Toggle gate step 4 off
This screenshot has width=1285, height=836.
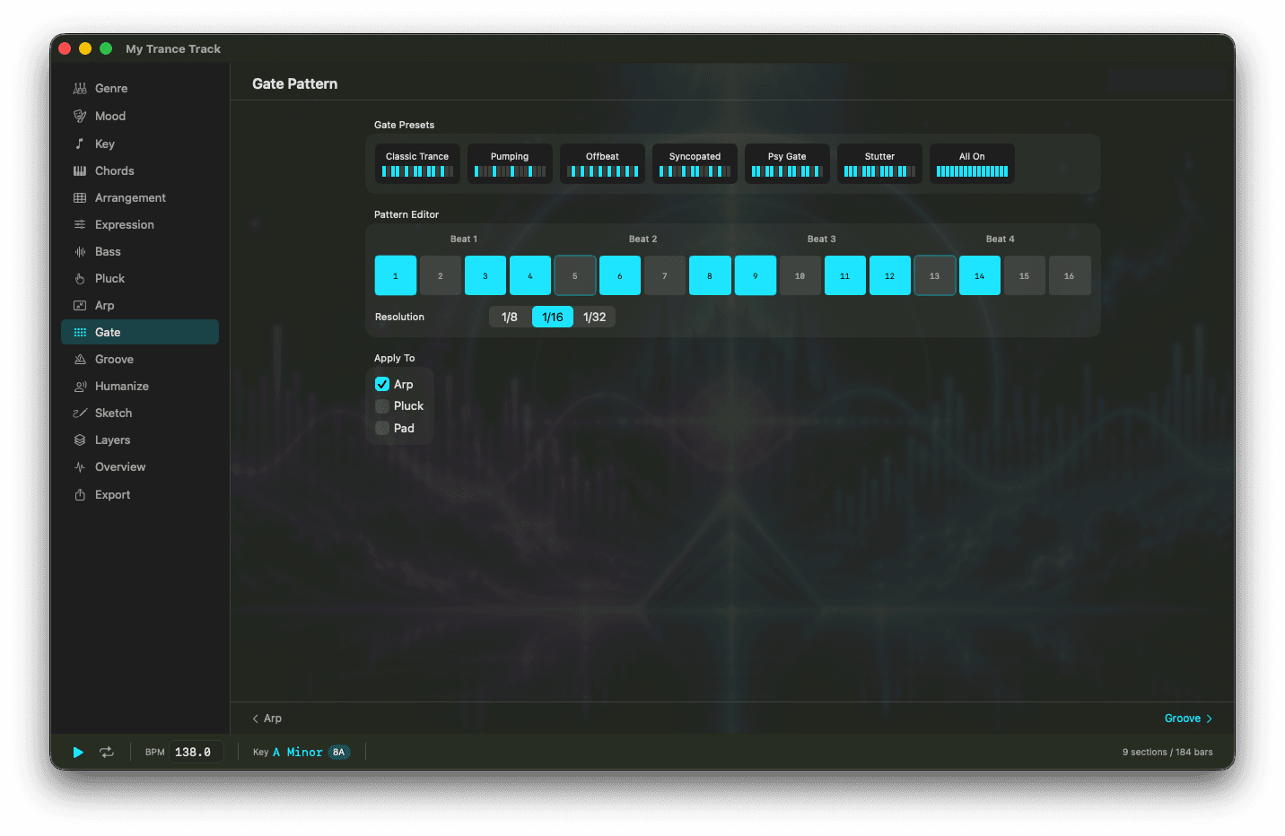[530, 275]
